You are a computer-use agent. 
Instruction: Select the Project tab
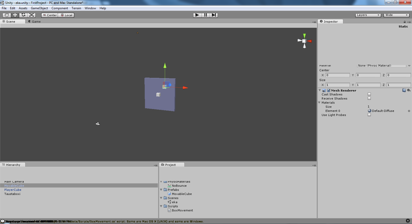tap(172, 165)
